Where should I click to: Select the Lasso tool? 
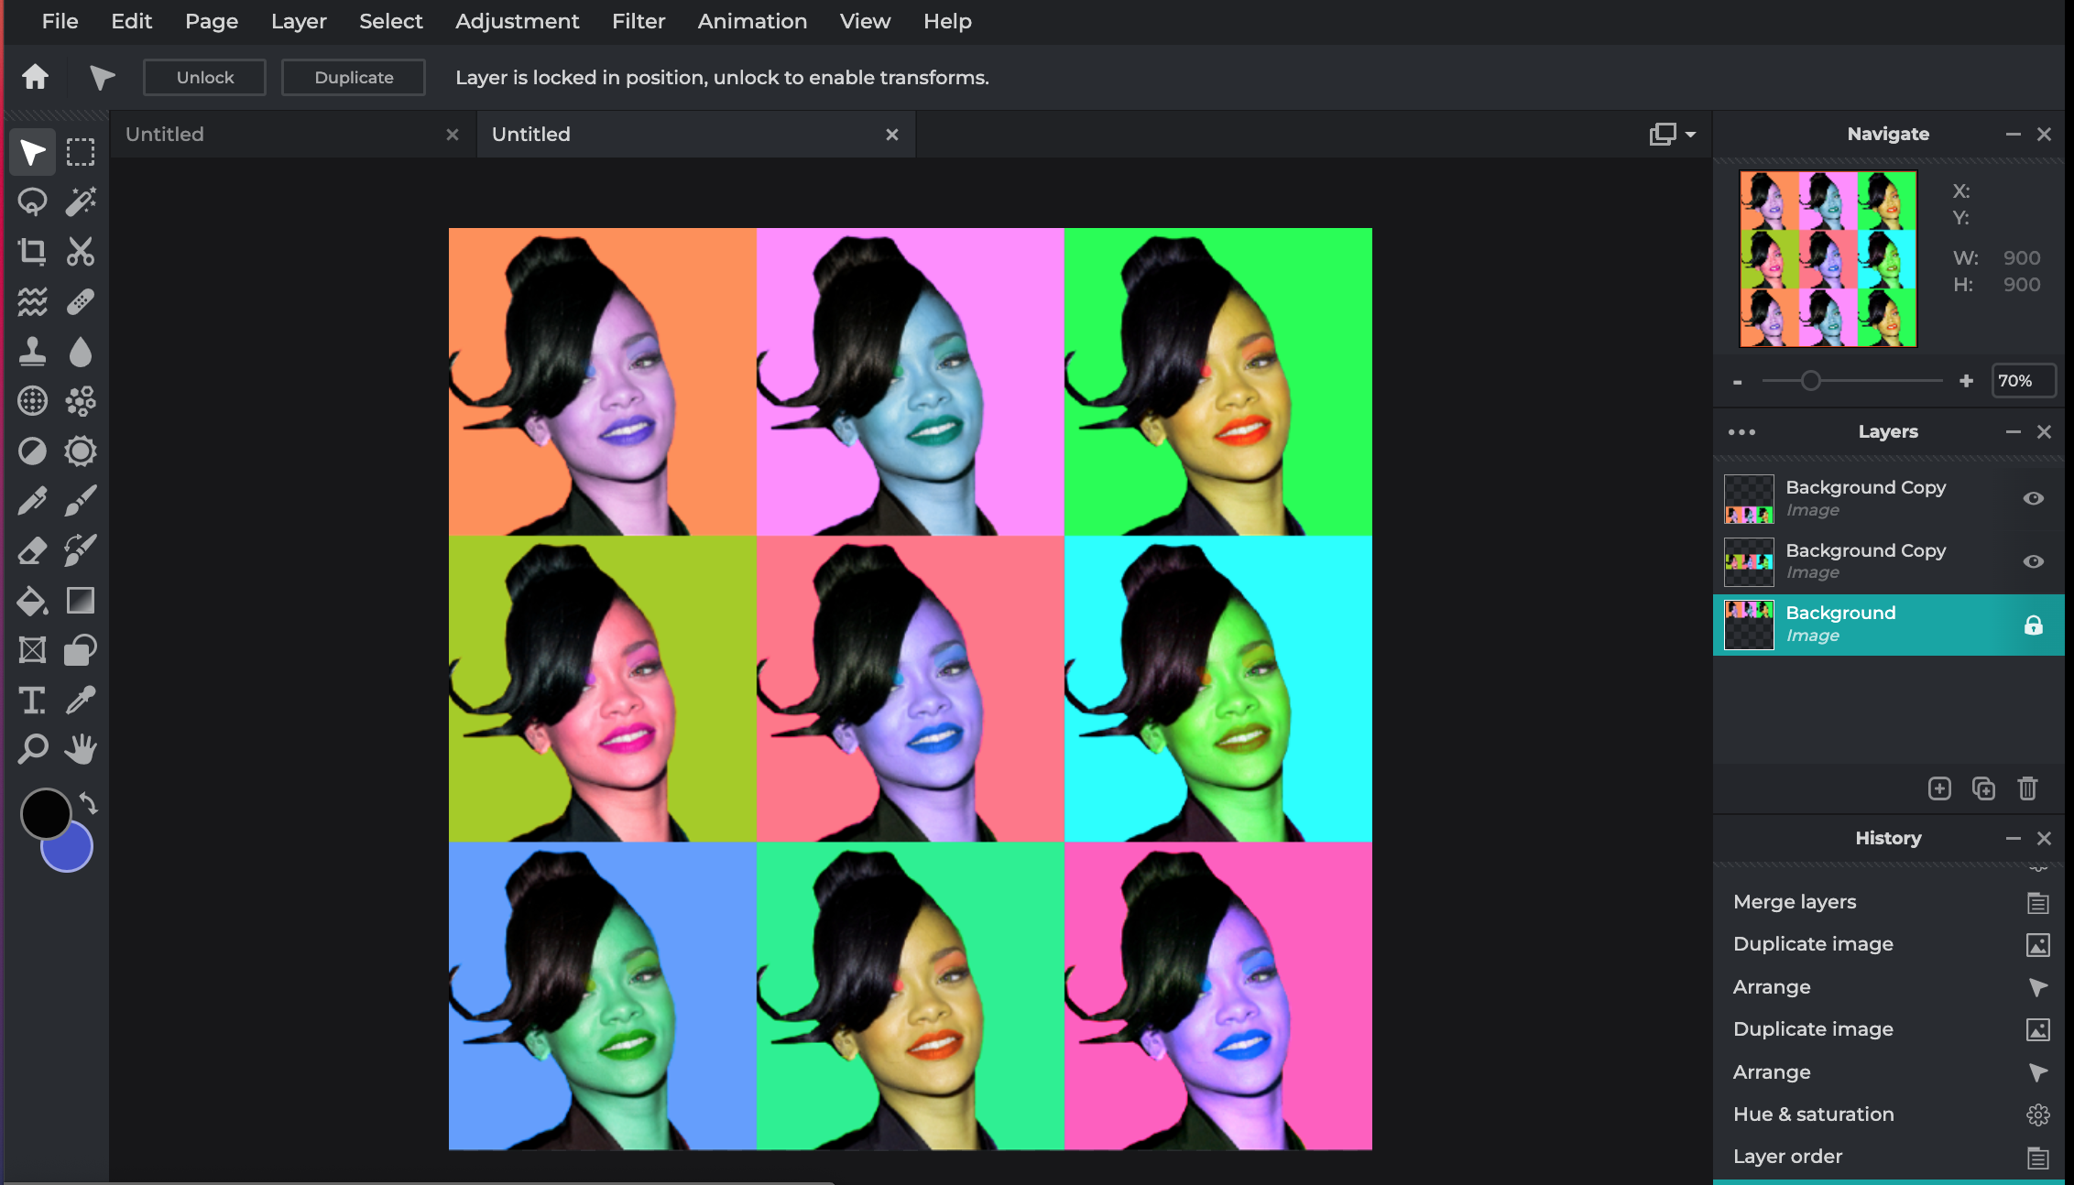[32, 201]
